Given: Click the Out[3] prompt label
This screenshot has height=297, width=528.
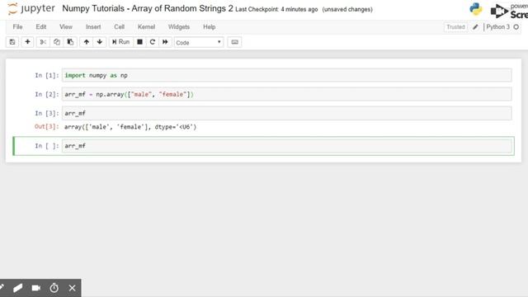Looking at the screenshot, I should [x=47, y=127].
